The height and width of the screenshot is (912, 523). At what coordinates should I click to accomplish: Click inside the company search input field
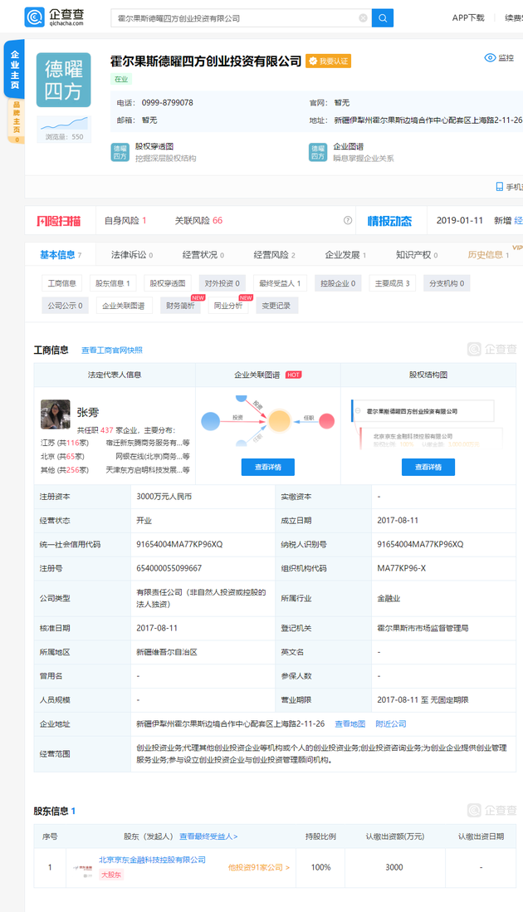pos(232,17)
